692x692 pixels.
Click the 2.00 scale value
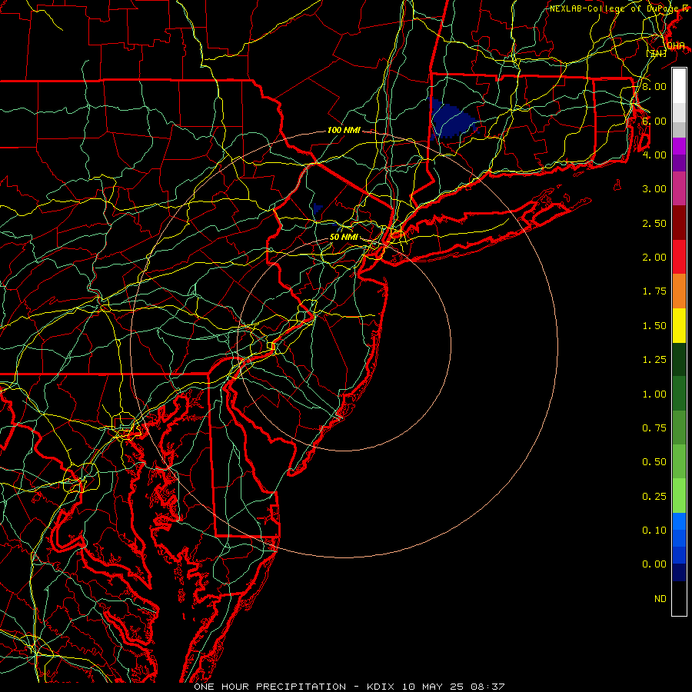point(654,258)
